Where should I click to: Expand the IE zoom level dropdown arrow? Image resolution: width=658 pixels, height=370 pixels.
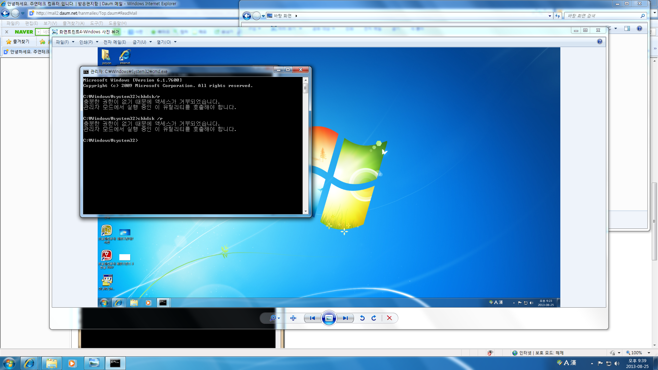tap(649, 353)
